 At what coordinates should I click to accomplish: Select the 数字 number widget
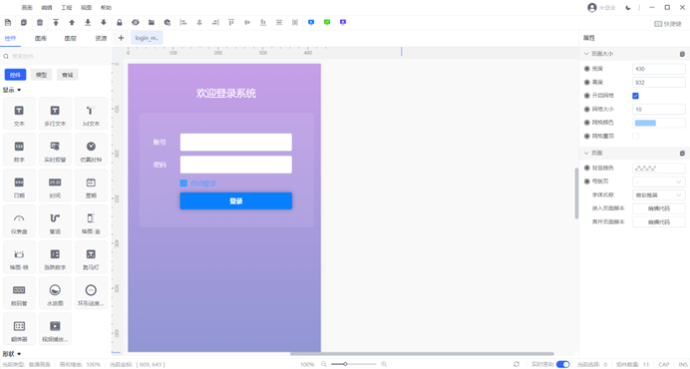pyautogui.click(x=19, y=150)
